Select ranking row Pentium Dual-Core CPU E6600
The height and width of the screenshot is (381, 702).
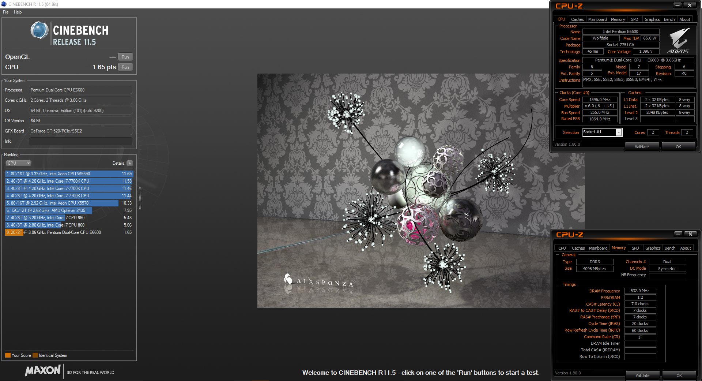[69, 232]
